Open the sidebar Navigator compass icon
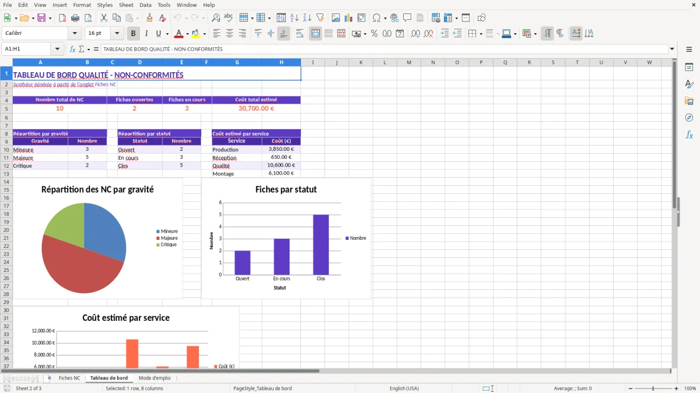Screen dimensions: 700x393 point(689,118)
